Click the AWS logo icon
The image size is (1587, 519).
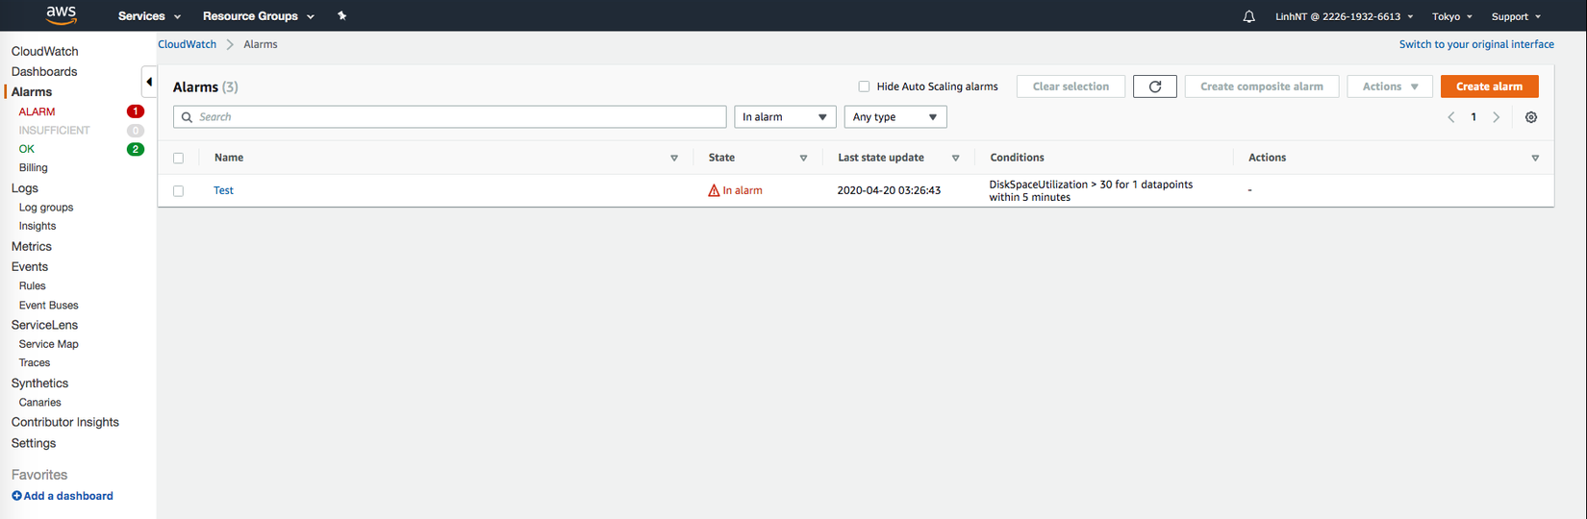(x=61, y=15)
